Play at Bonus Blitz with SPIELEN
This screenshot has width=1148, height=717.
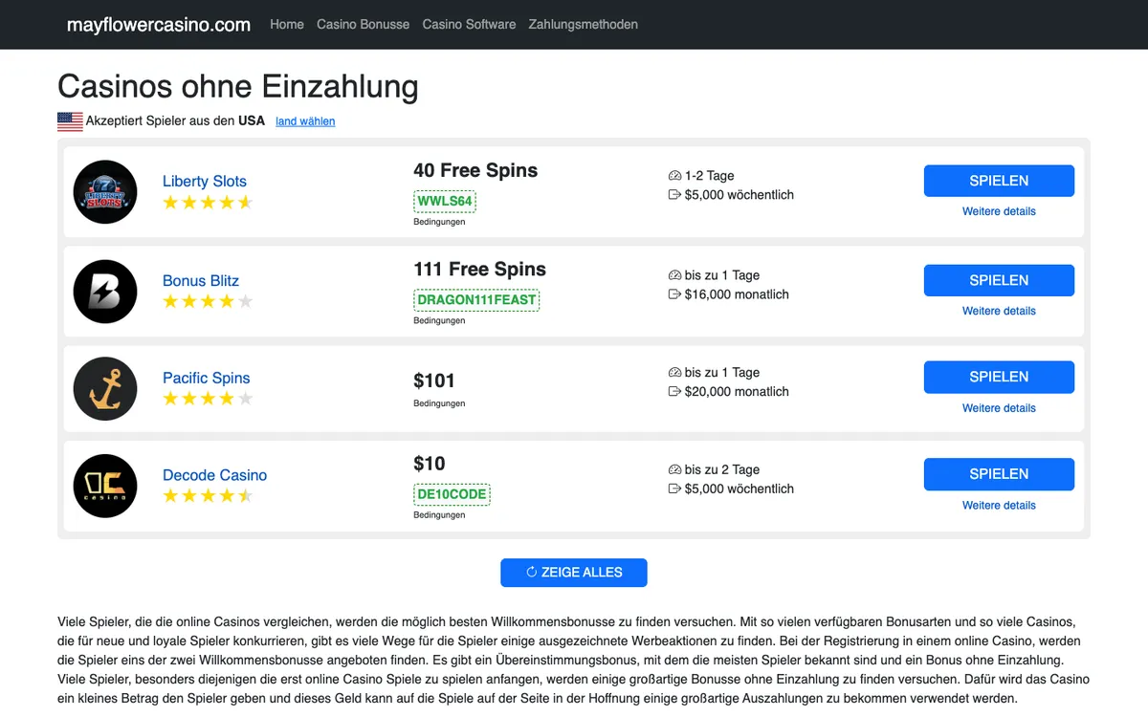(x=999, y=280)
